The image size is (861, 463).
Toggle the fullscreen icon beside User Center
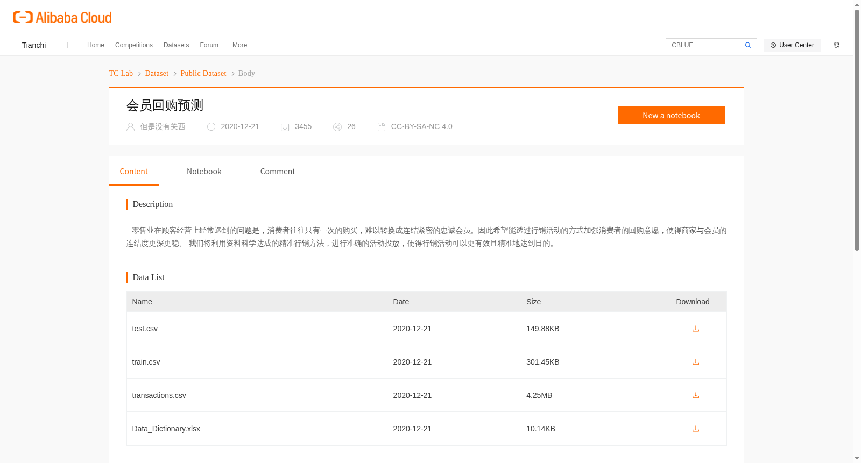(x=837, y=45)
